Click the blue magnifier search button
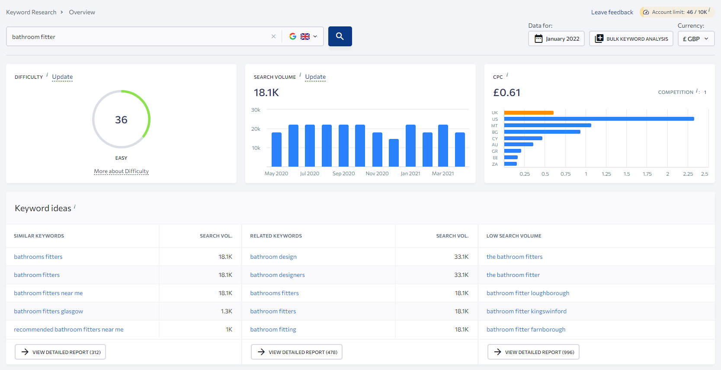Image resolution: width=721 pixels, height=370 pixels. point(340,36)
